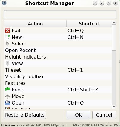The image size is (120, 127).
Task: Select the Redo action label
Action: [x=18, y=90]
